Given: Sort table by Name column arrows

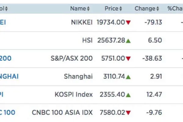Looking at the screenshot, I should coord(88,9).
